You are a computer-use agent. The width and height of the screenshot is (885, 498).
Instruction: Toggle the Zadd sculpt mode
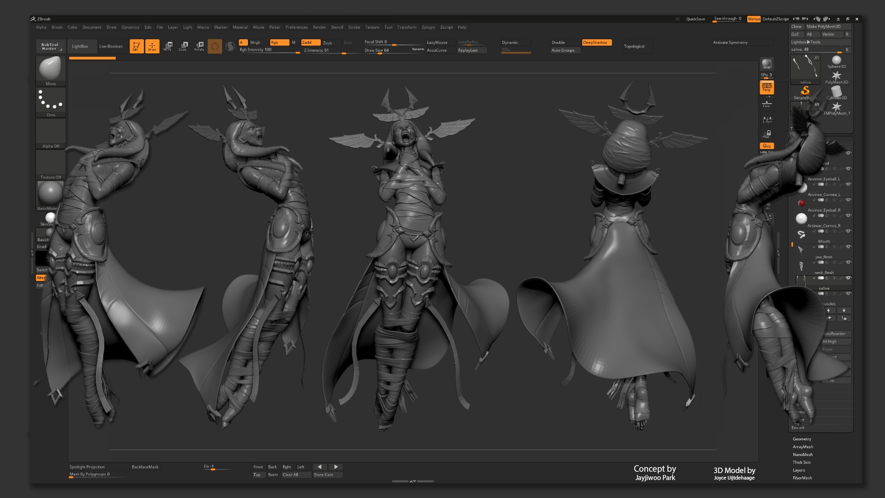click(x=311, y=42)
